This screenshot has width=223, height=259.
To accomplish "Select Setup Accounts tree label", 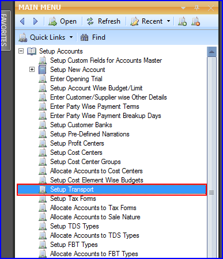I will click(x=61, y=51).
